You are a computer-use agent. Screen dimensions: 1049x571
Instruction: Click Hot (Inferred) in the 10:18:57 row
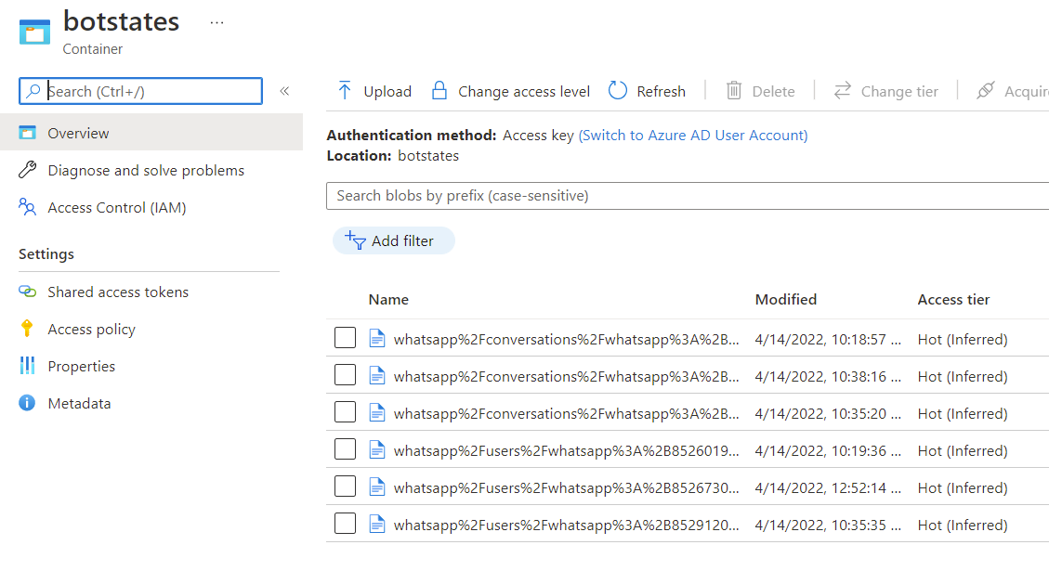coord(963,339)
